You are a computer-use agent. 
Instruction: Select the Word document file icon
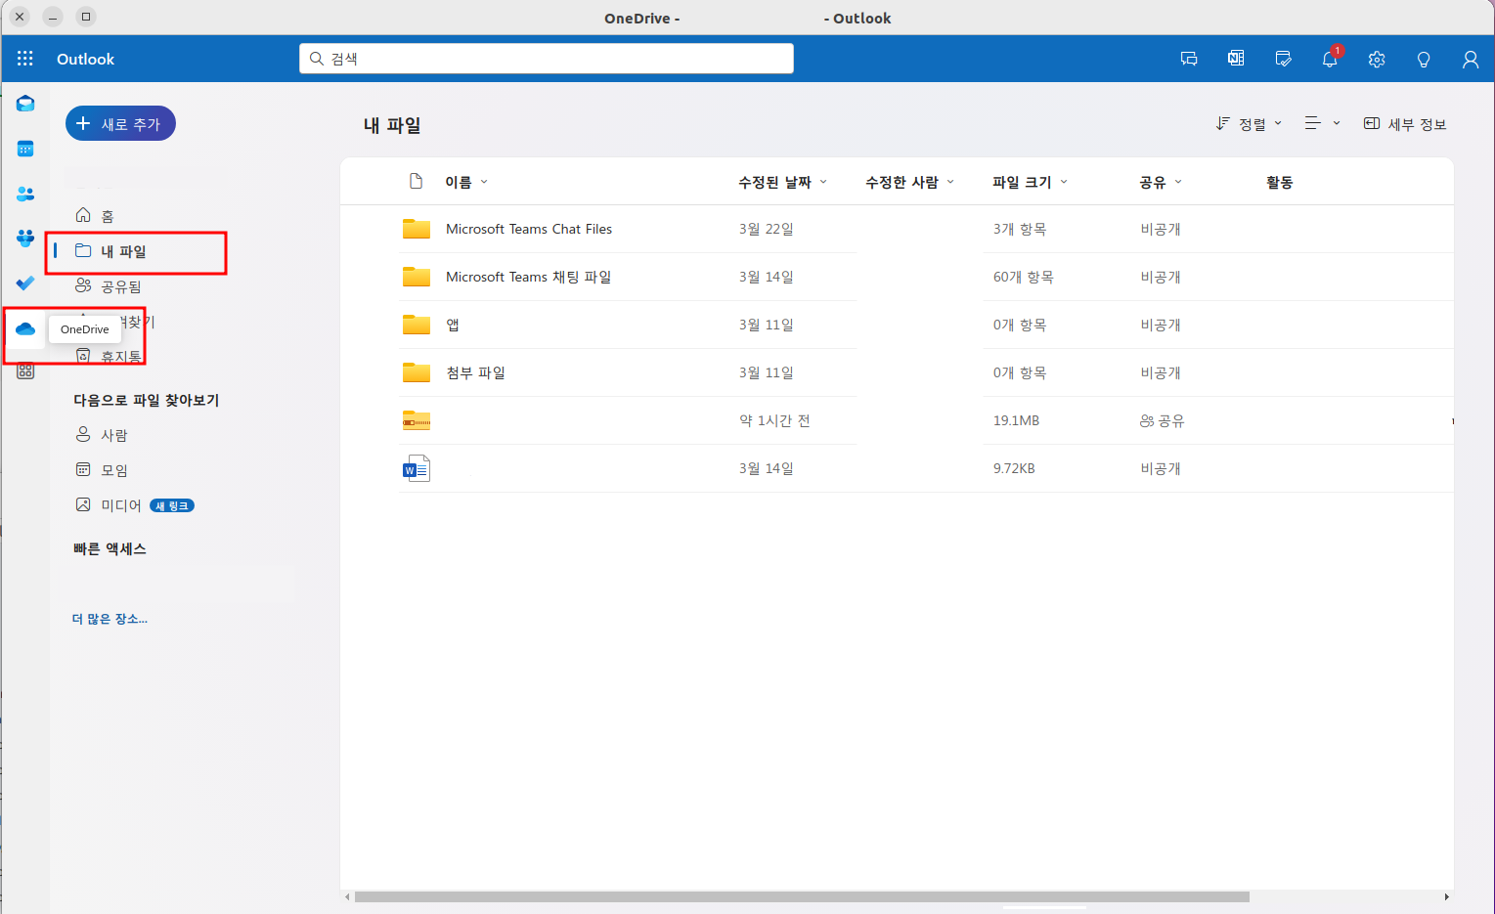pos(417,468)
